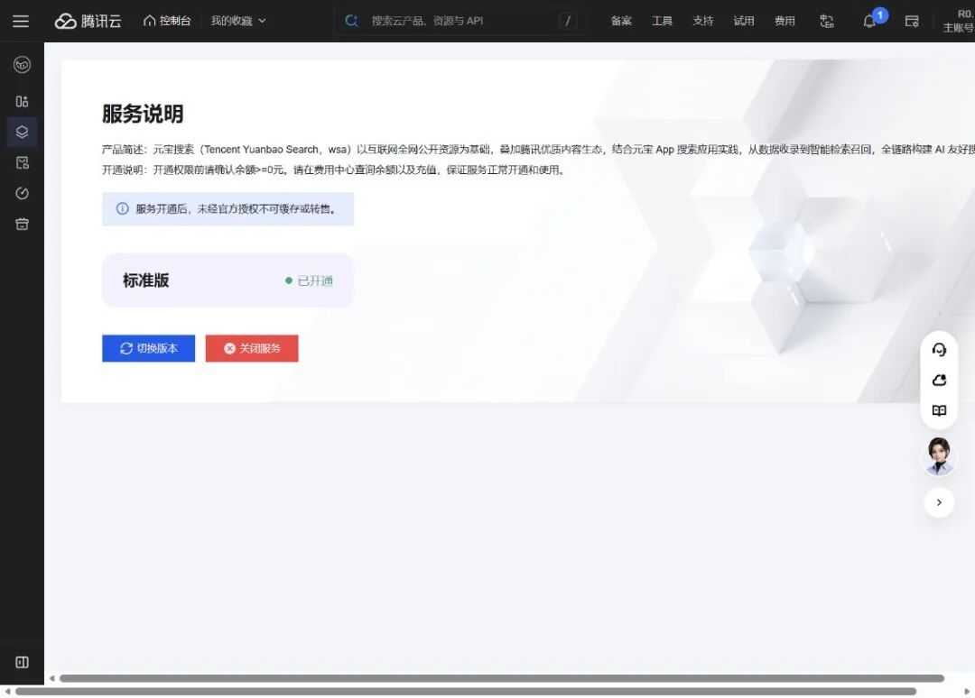Click the inner scrollbar left arrow
Image resolution: width=975 pixels, height=698 pixels.
[52, 678]
